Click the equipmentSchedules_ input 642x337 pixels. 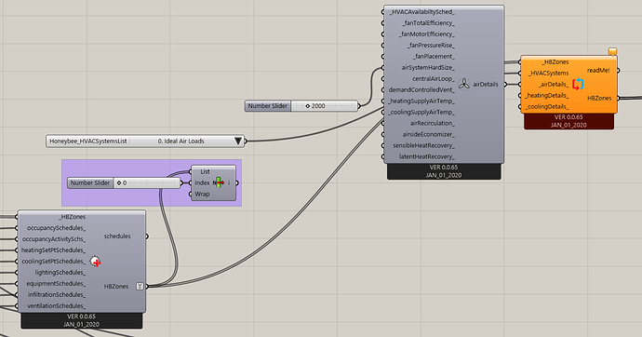pyautogui.click(x=56, y=283)
